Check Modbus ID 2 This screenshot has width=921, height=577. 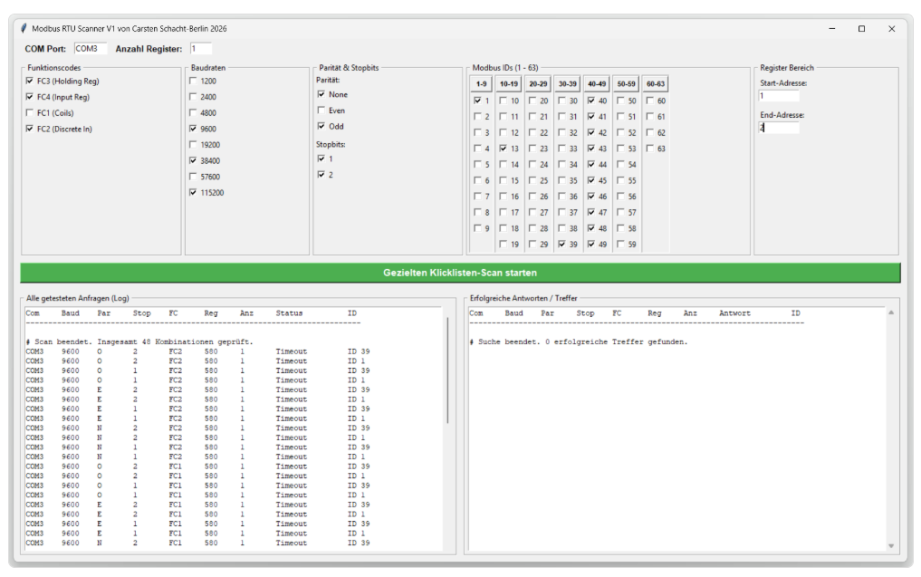coord(477,116)
